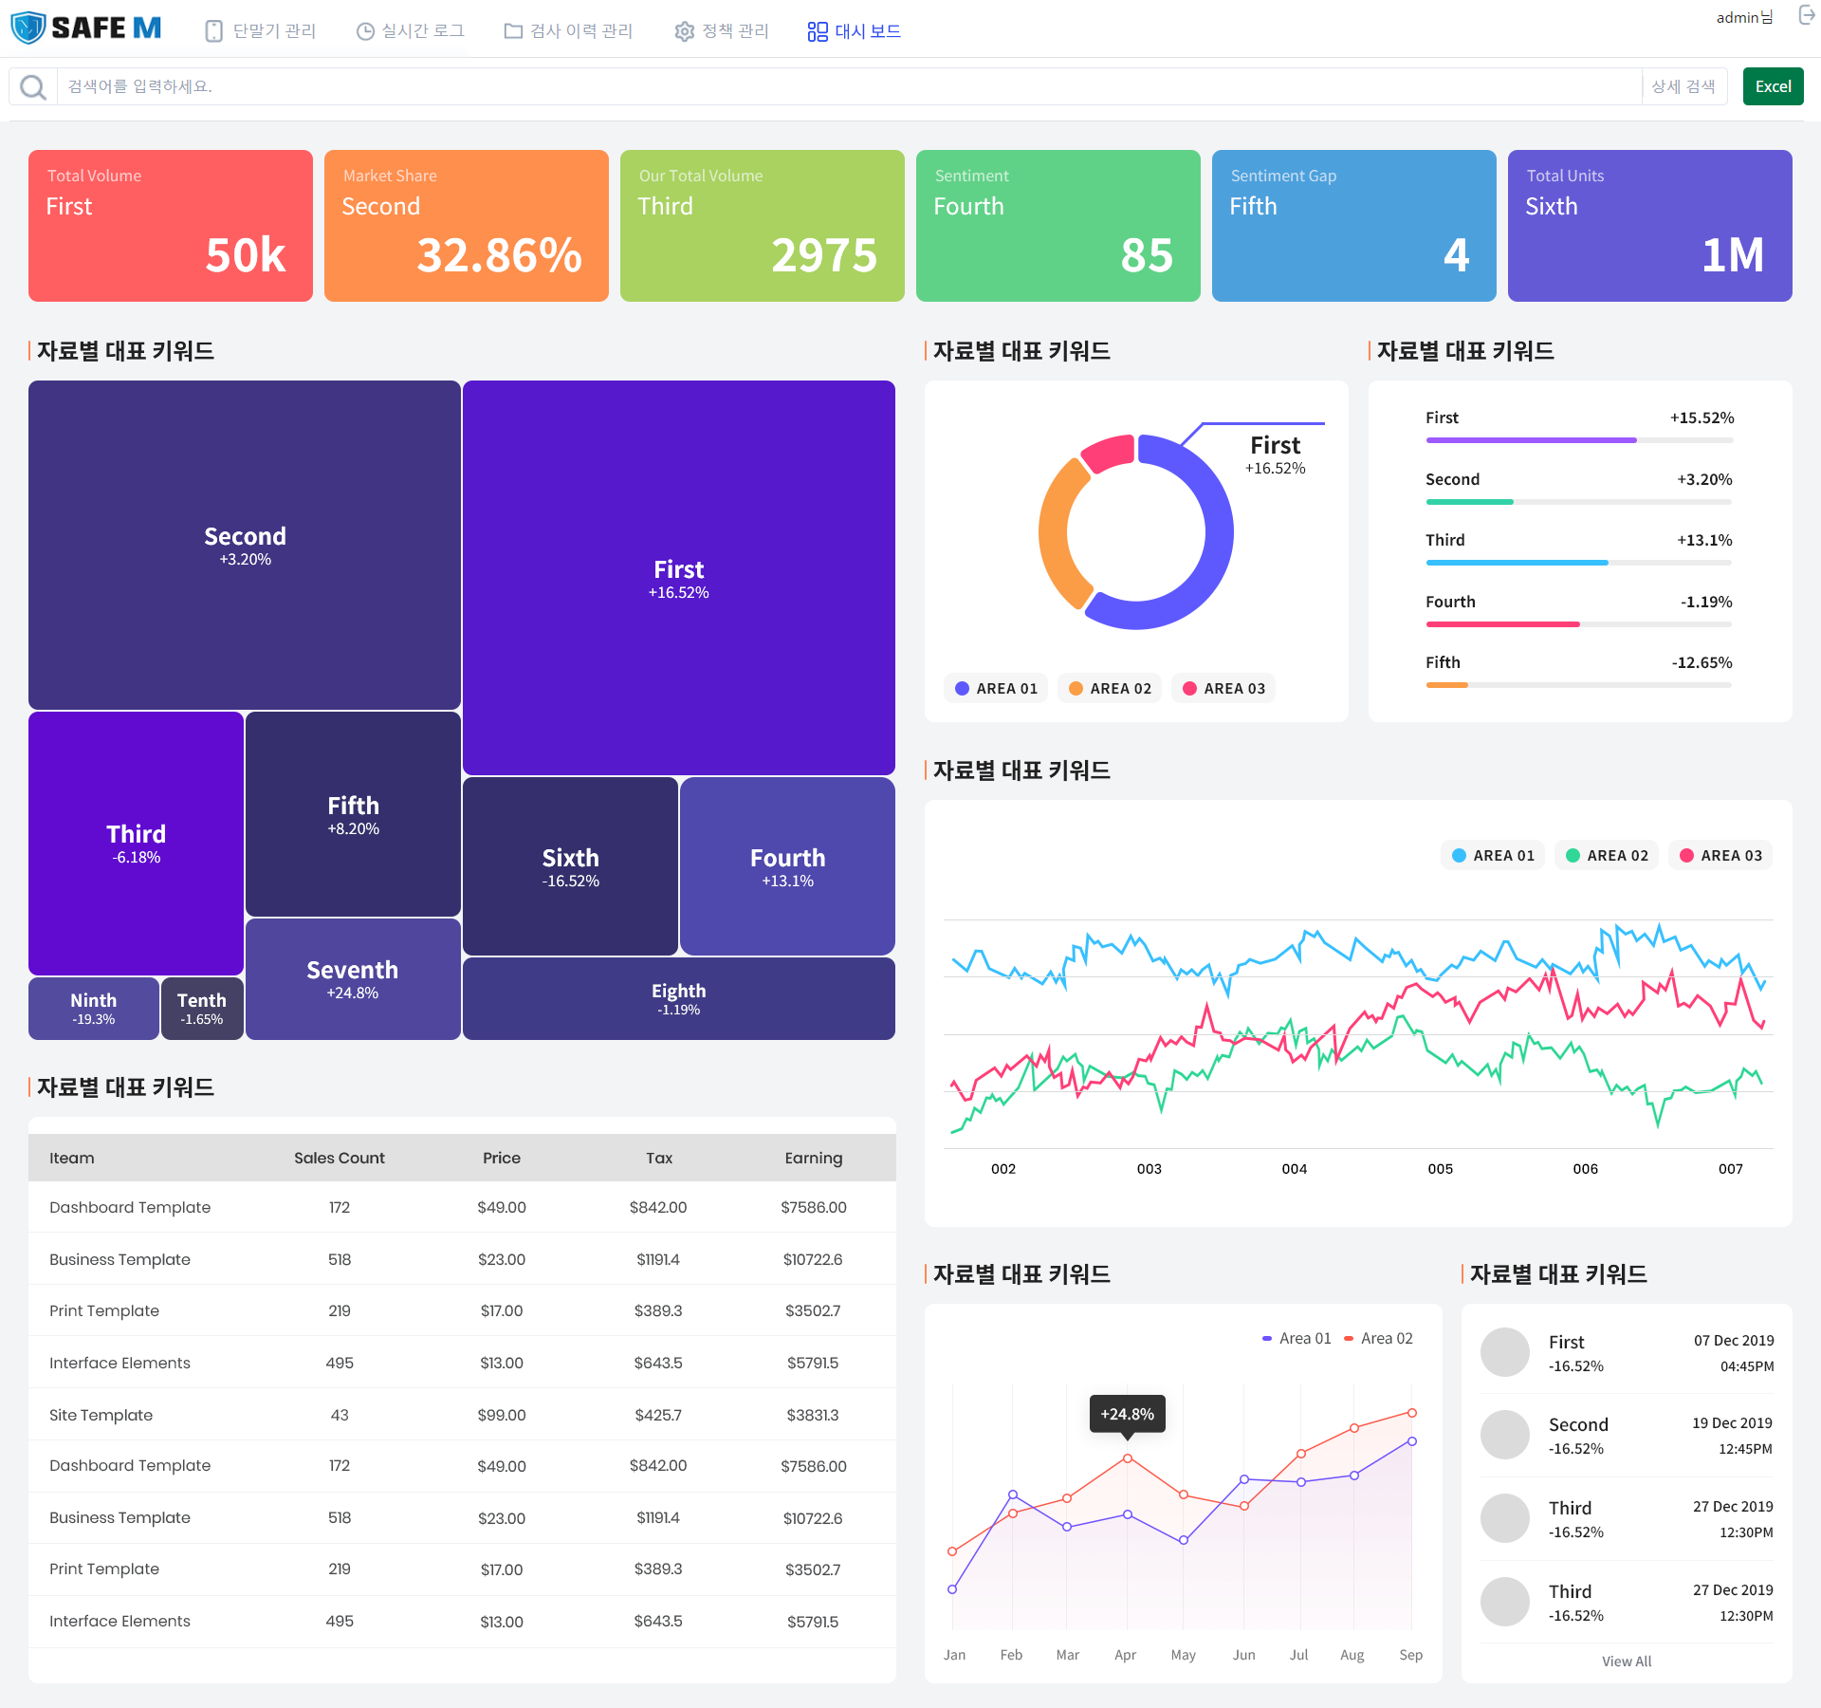This screenshot has height=1708, width=1821.
Task: Open the admin님 user menu
Action: [x=1744, y=17]
